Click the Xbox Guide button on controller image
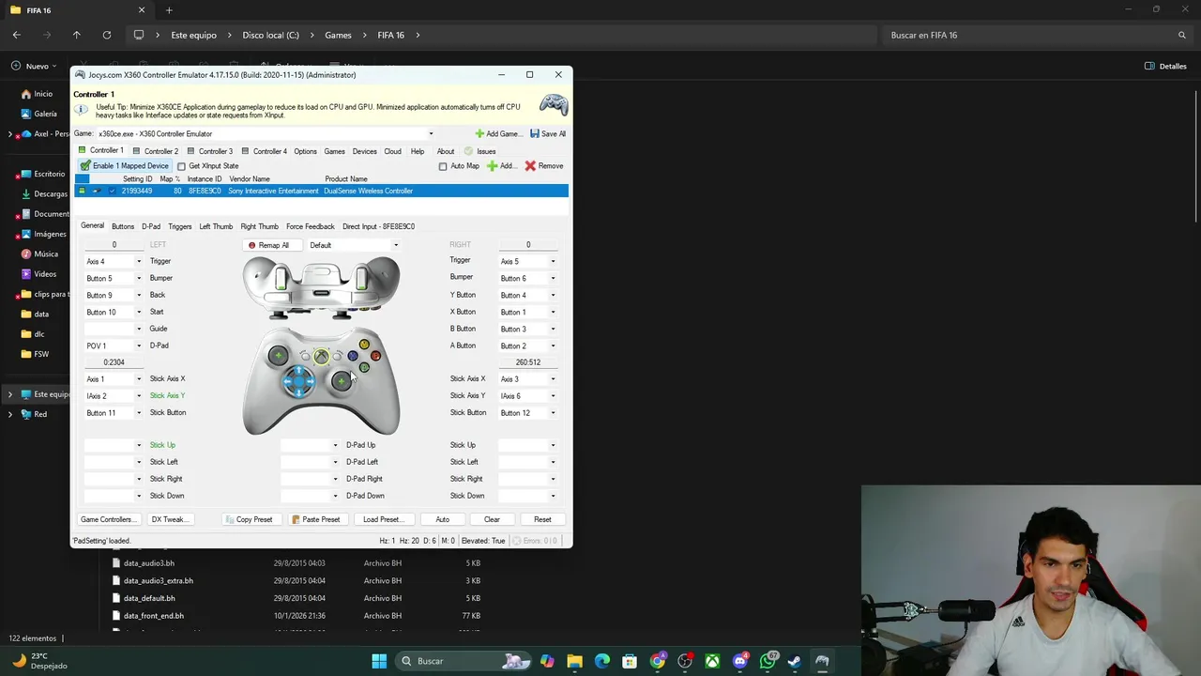1201x676 pixels. tap(321, 356)
